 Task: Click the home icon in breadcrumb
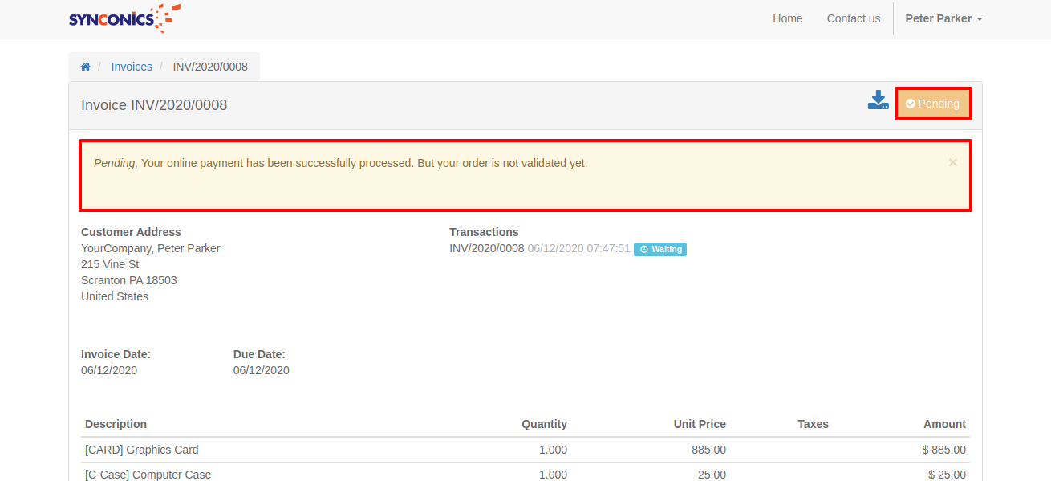[x=85, y=67]
